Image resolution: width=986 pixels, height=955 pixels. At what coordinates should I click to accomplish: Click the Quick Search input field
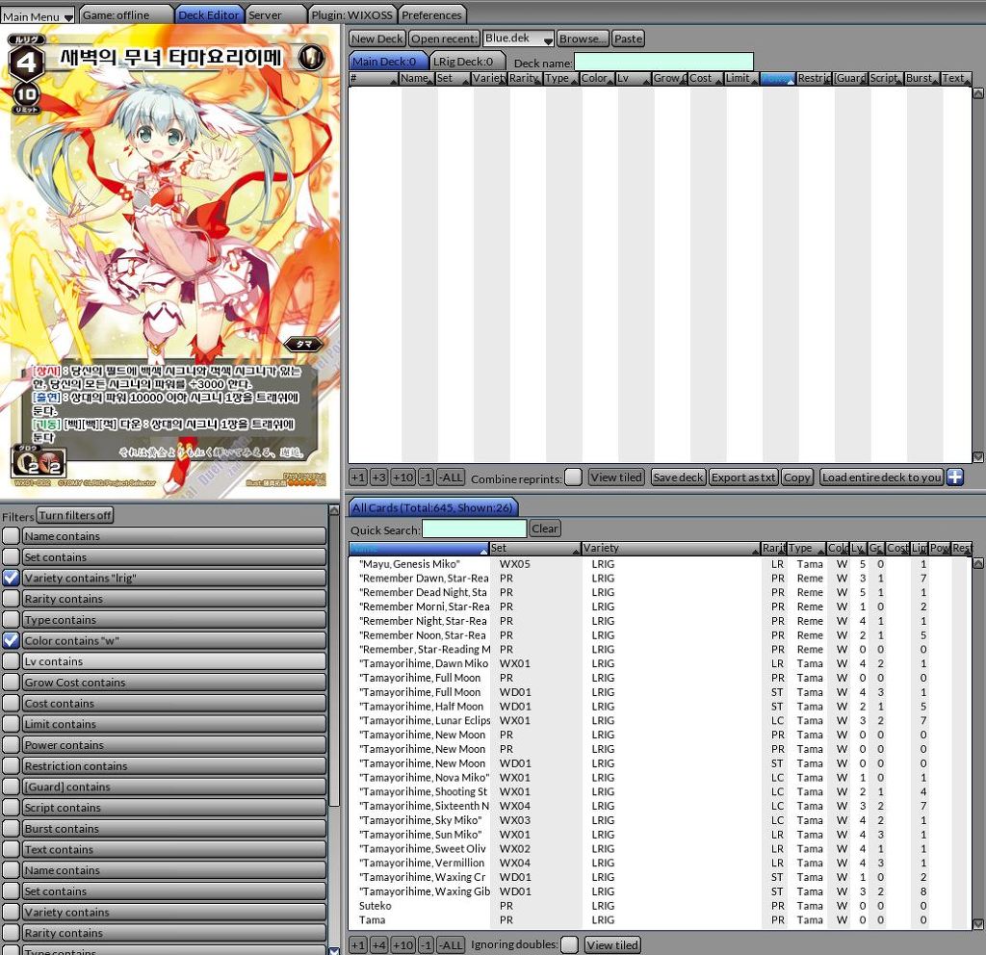(474, 529)
